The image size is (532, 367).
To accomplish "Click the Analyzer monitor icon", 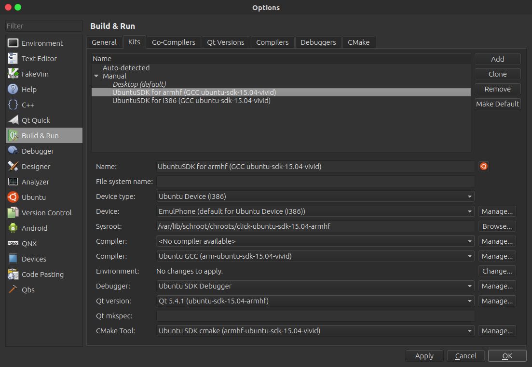I will [x=13, y=182].
